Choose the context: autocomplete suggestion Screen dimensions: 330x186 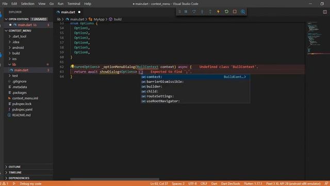point(195,77)
